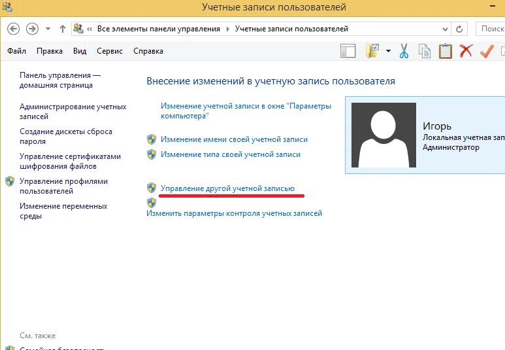Click the folder options toolbar icon
Viewport: 505px width, 350px height.
372,51
